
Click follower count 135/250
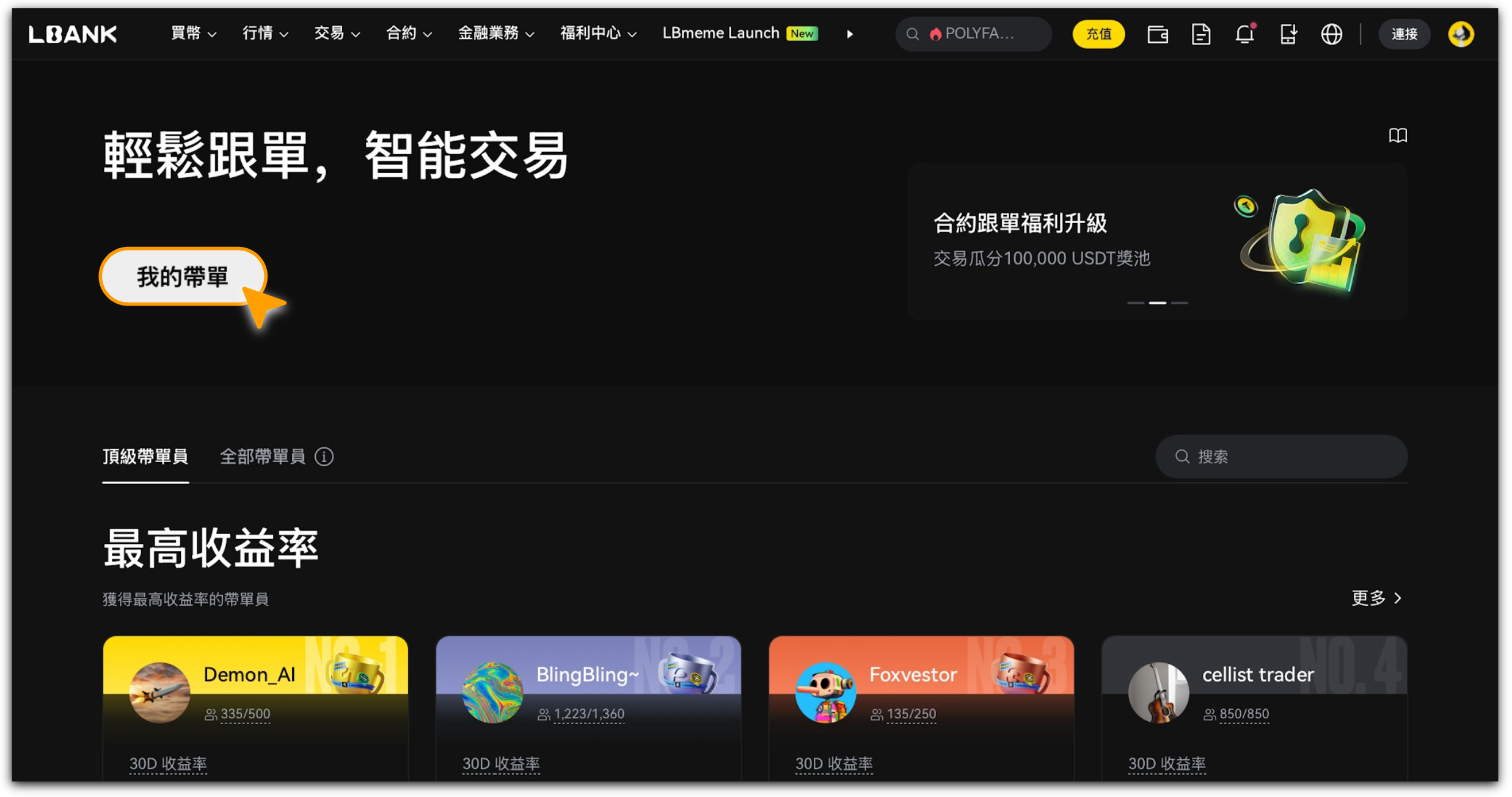[x=911, y=714]
